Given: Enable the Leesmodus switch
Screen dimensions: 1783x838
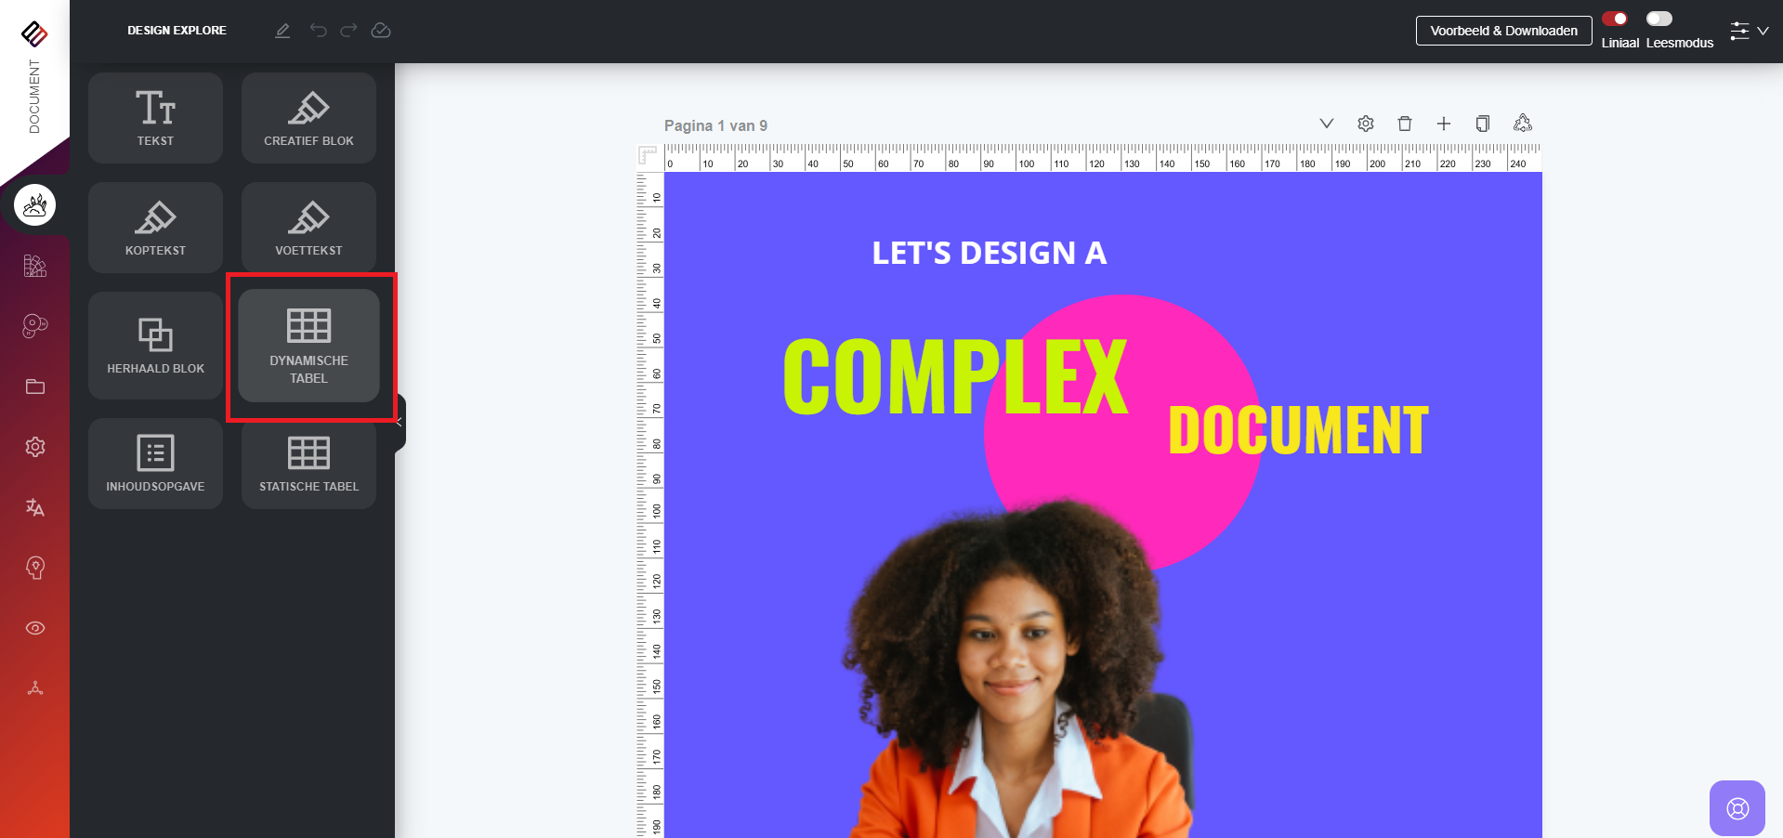Looking at the screenshot, I should [1659, 19].
